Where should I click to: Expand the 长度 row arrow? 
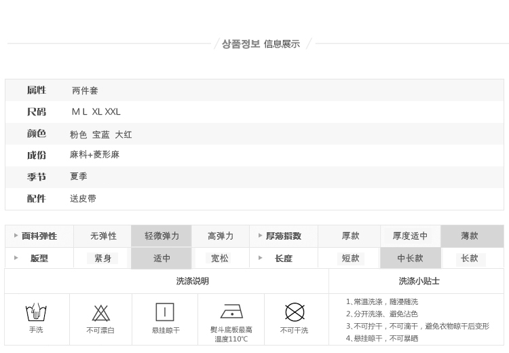(260, 258)
